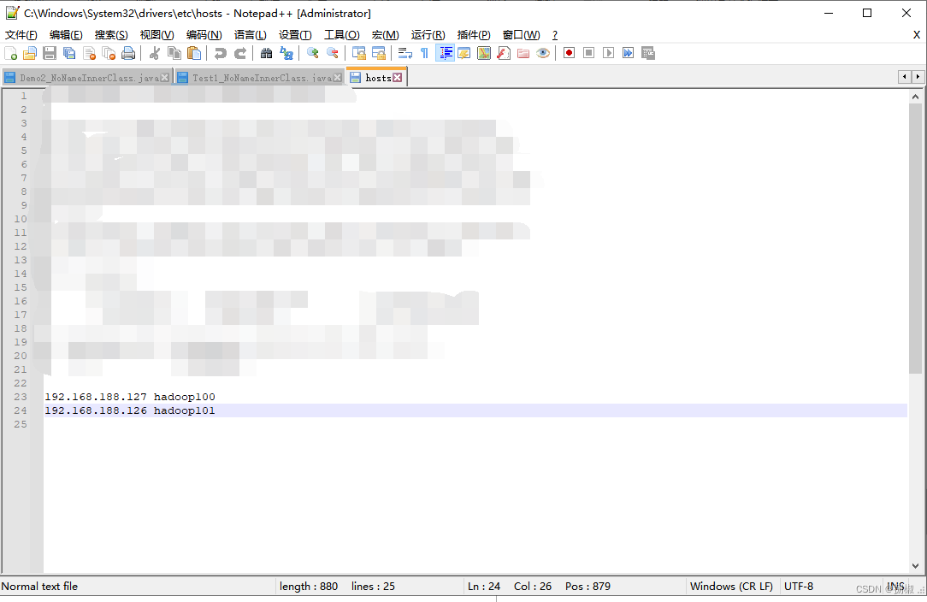The image size is (927, 602).
Task: Click the X at menu bar's right end
Action: click(x=917, y=35)
